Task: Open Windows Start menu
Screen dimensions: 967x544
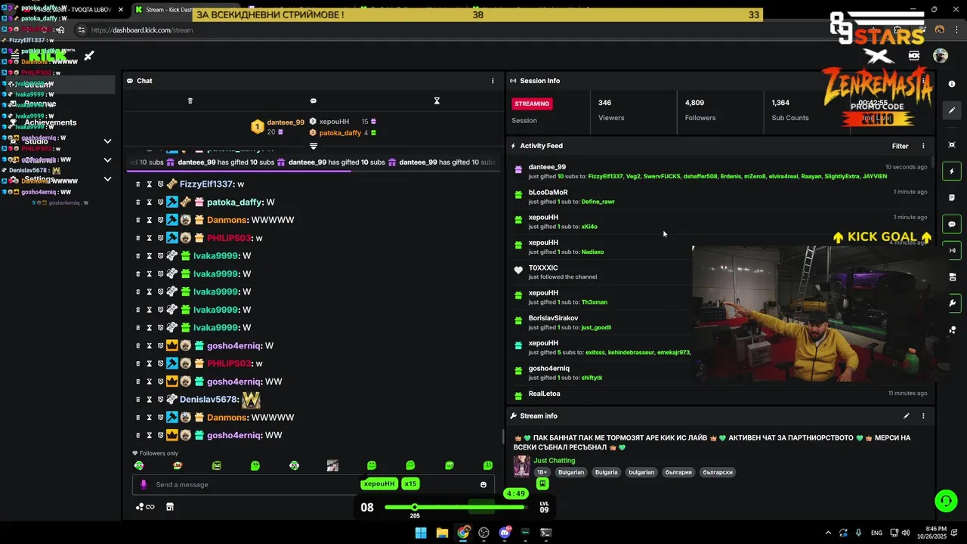Action: pyautogui.click(x=421, y=533)
